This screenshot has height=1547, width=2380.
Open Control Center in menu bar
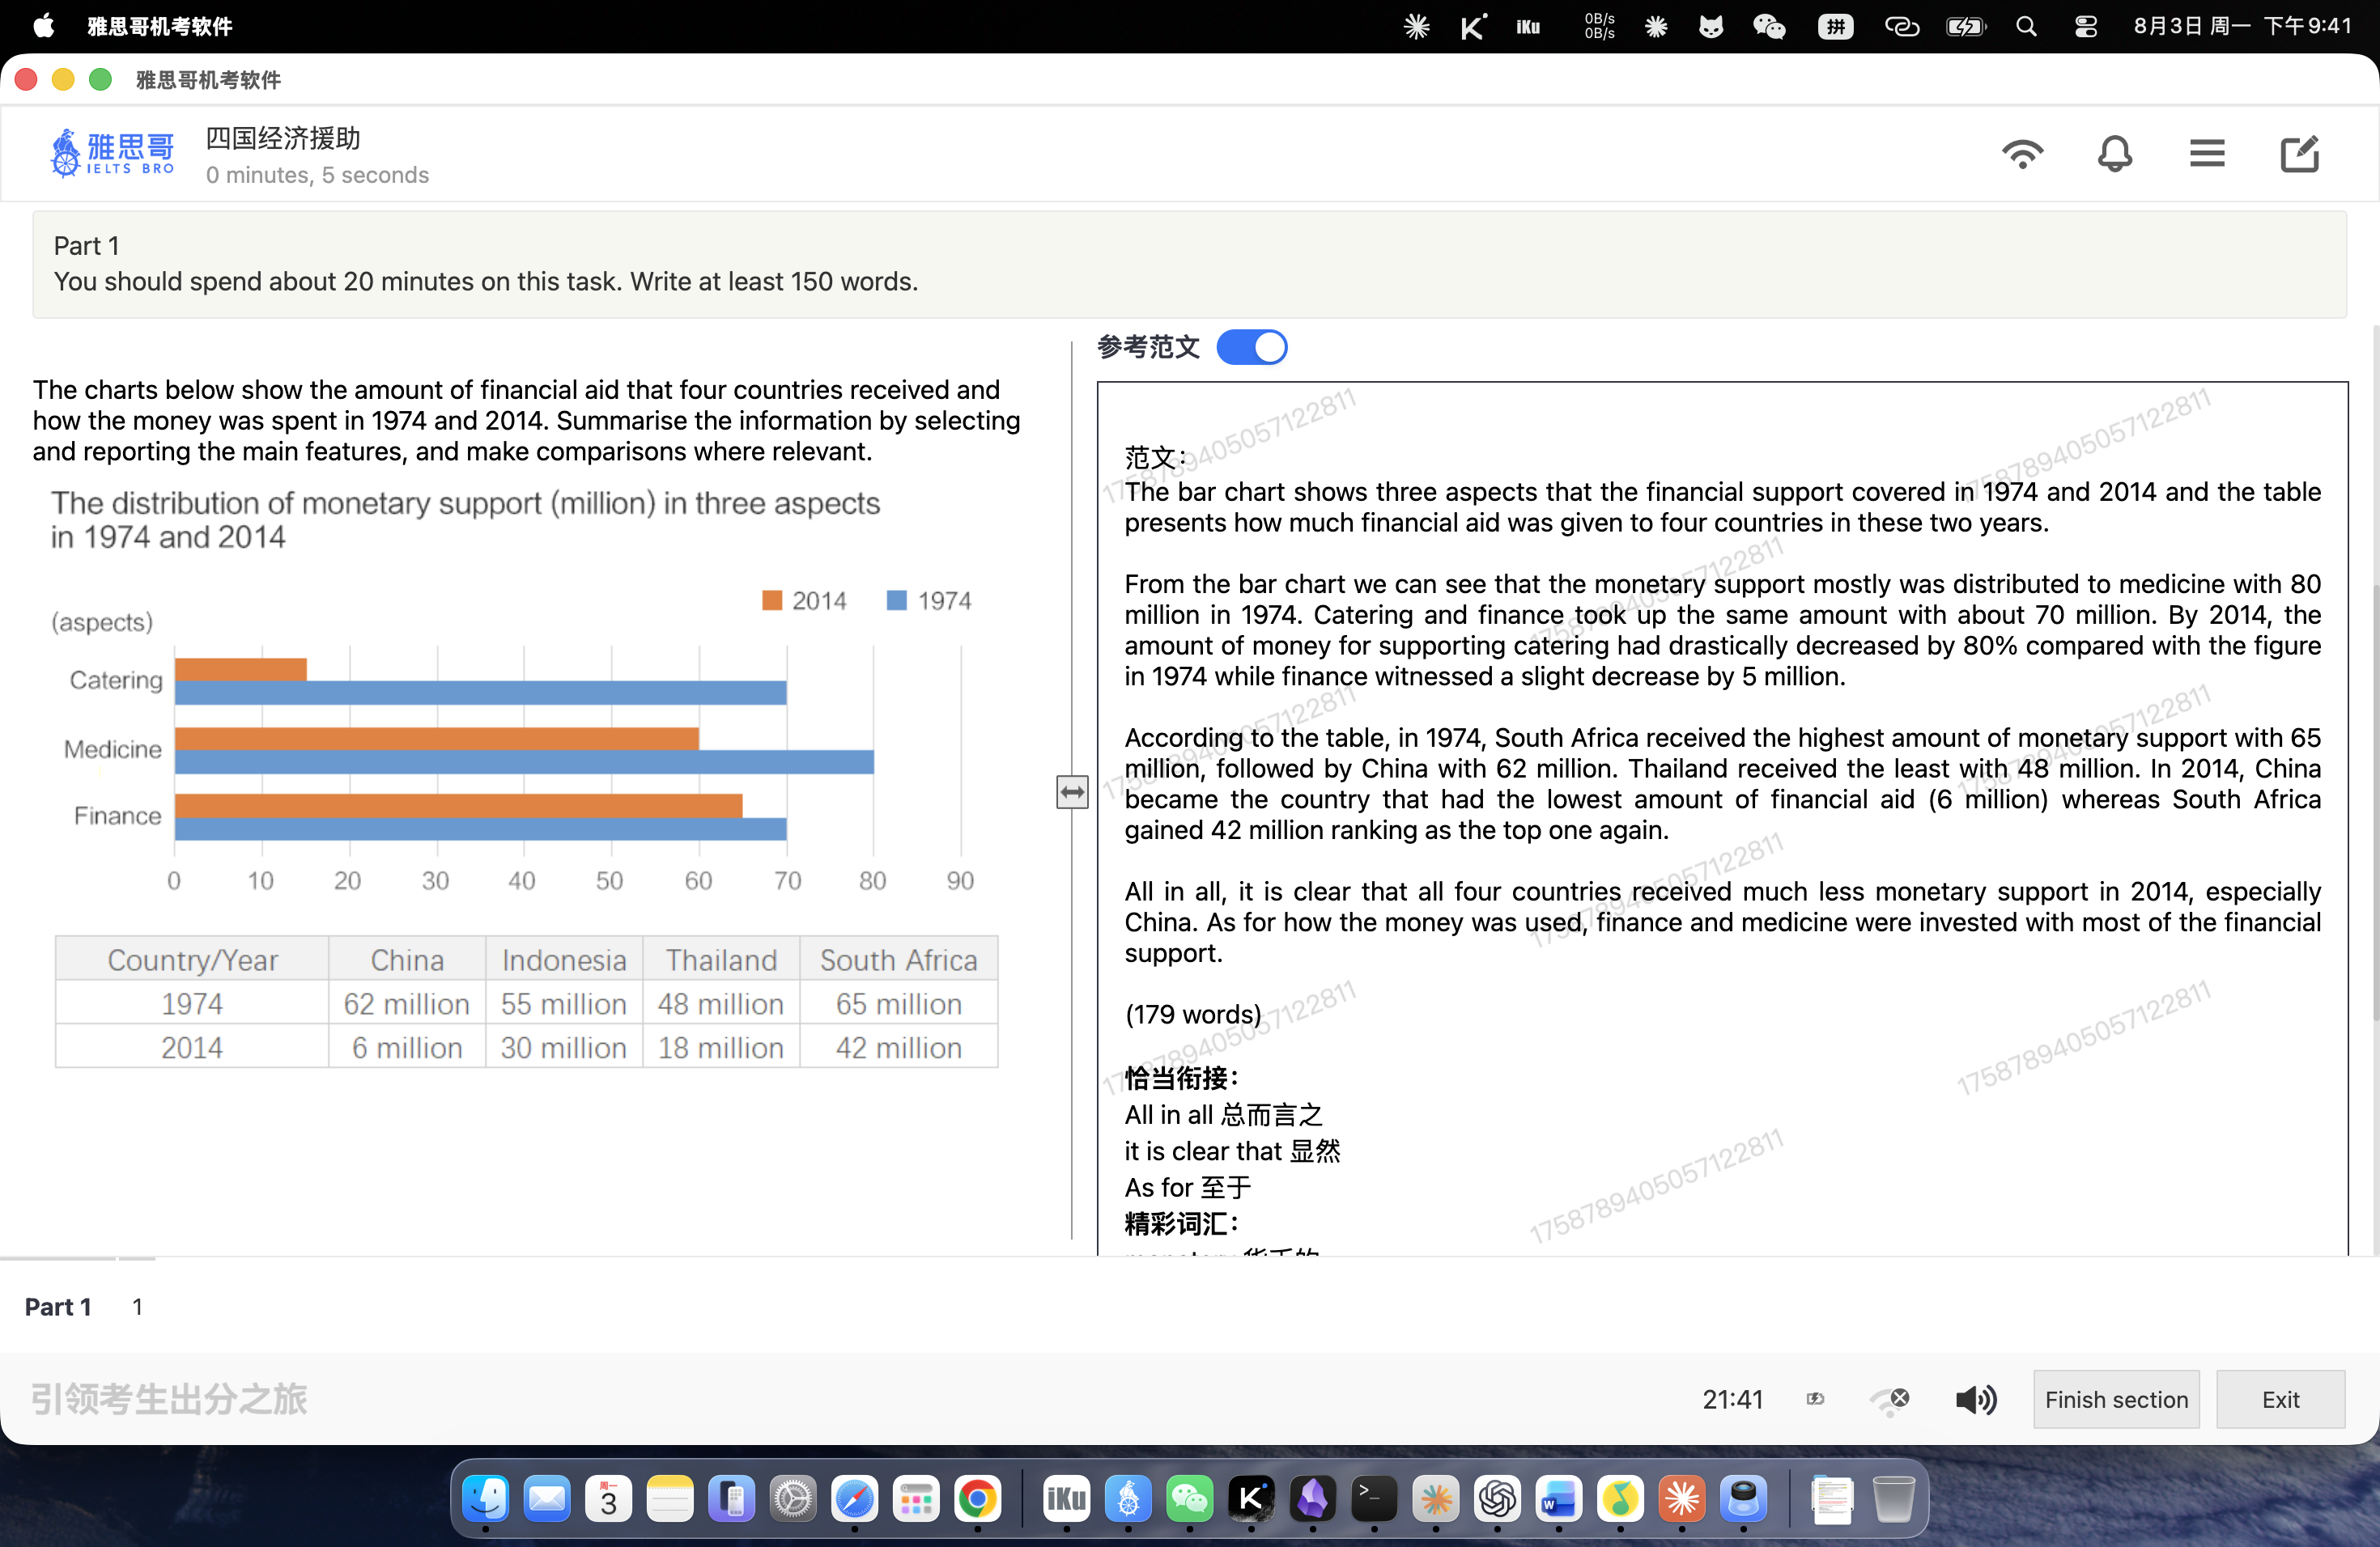point(2085,26)
